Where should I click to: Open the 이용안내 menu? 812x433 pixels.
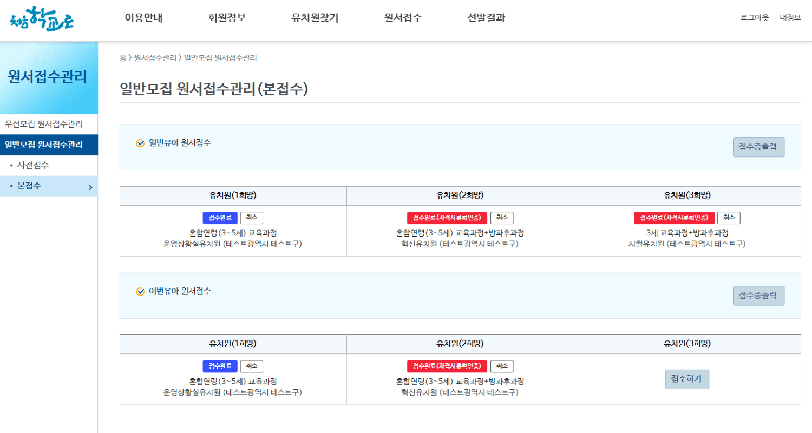144,17
